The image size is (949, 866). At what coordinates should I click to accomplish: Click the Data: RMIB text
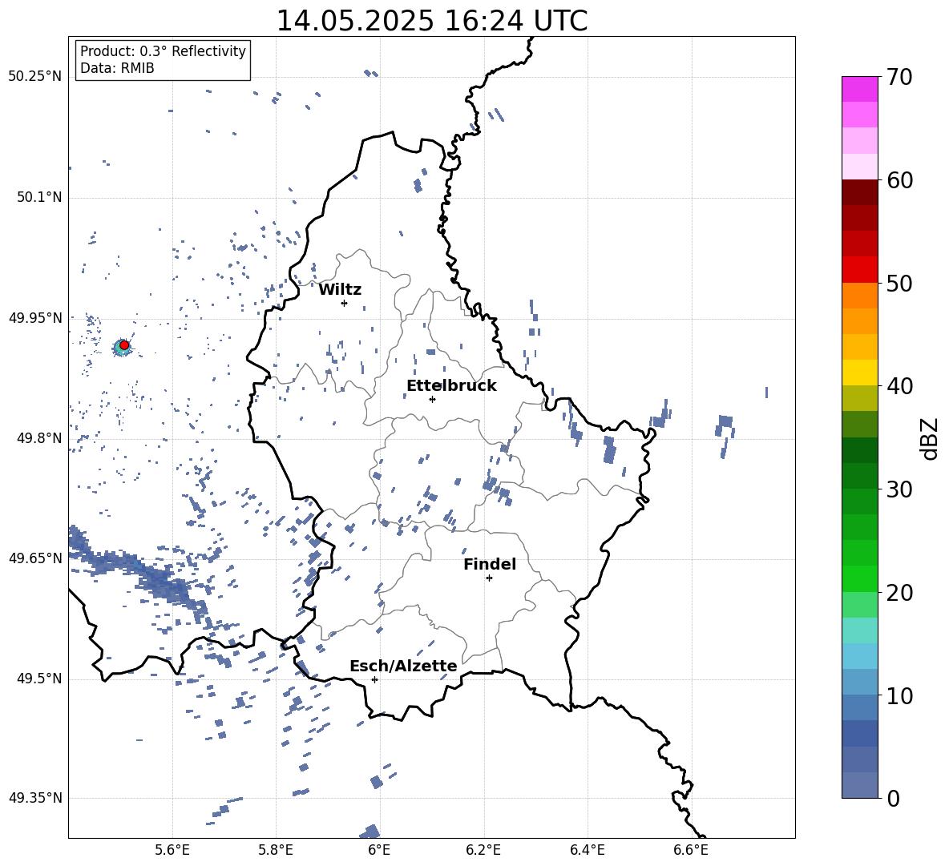pyautogui.click(x=117, y=68)
